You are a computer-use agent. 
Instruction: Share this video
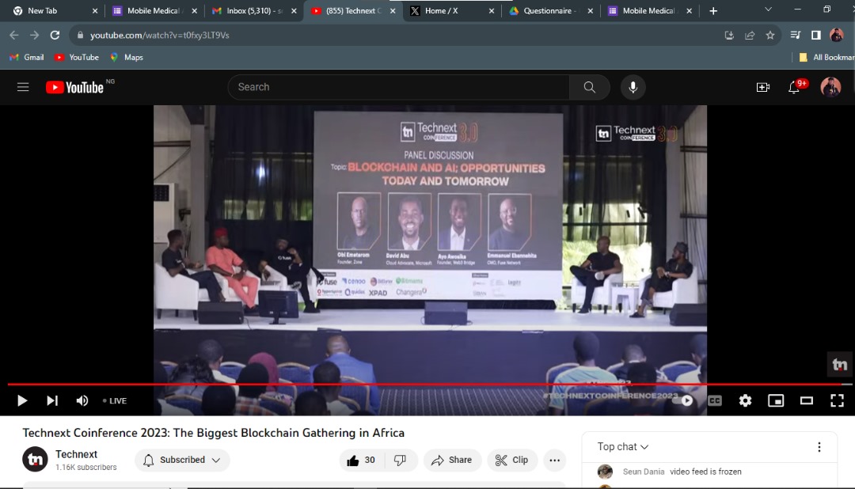tap(452, 460)
